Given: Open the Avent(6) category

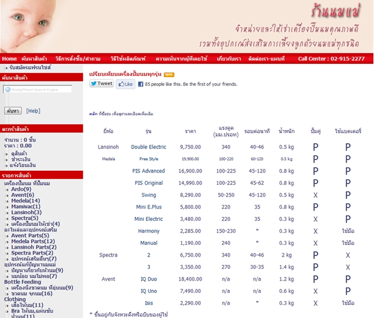Looking at the screenshot, I should pos(22,195).
